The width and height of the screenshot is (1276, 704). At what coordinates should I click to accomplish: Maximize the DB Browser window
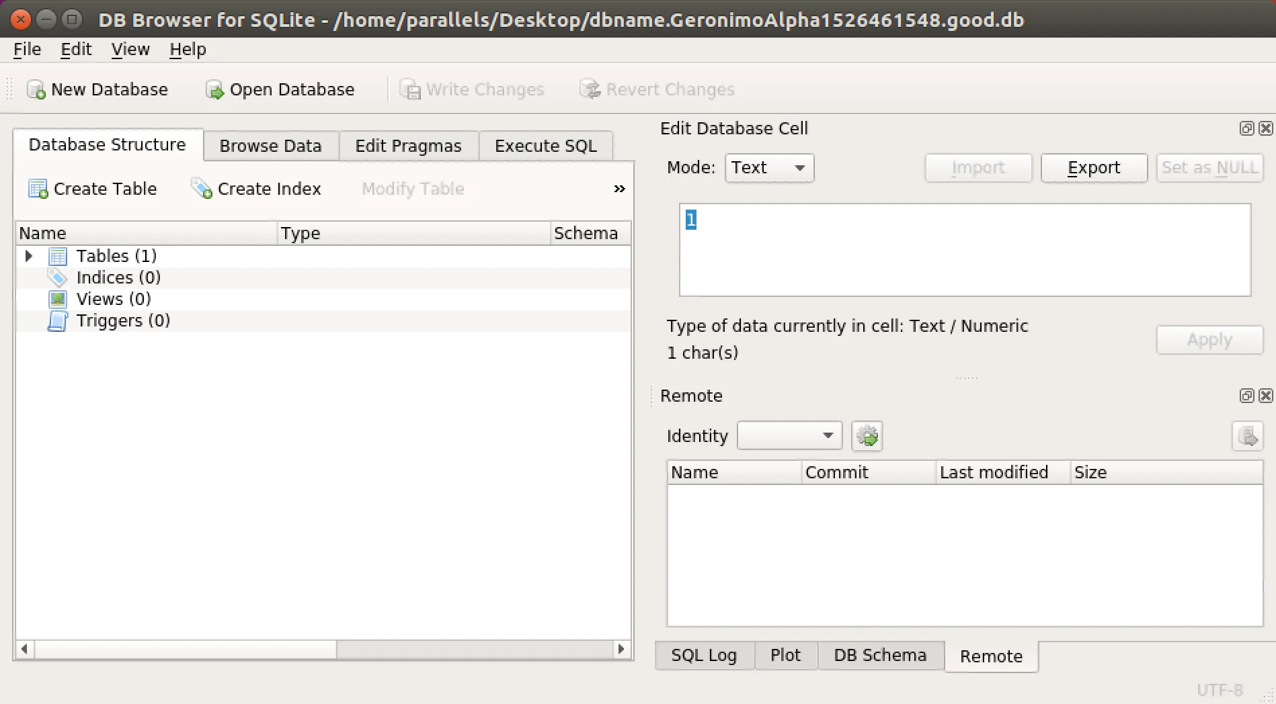click(71, 19)
